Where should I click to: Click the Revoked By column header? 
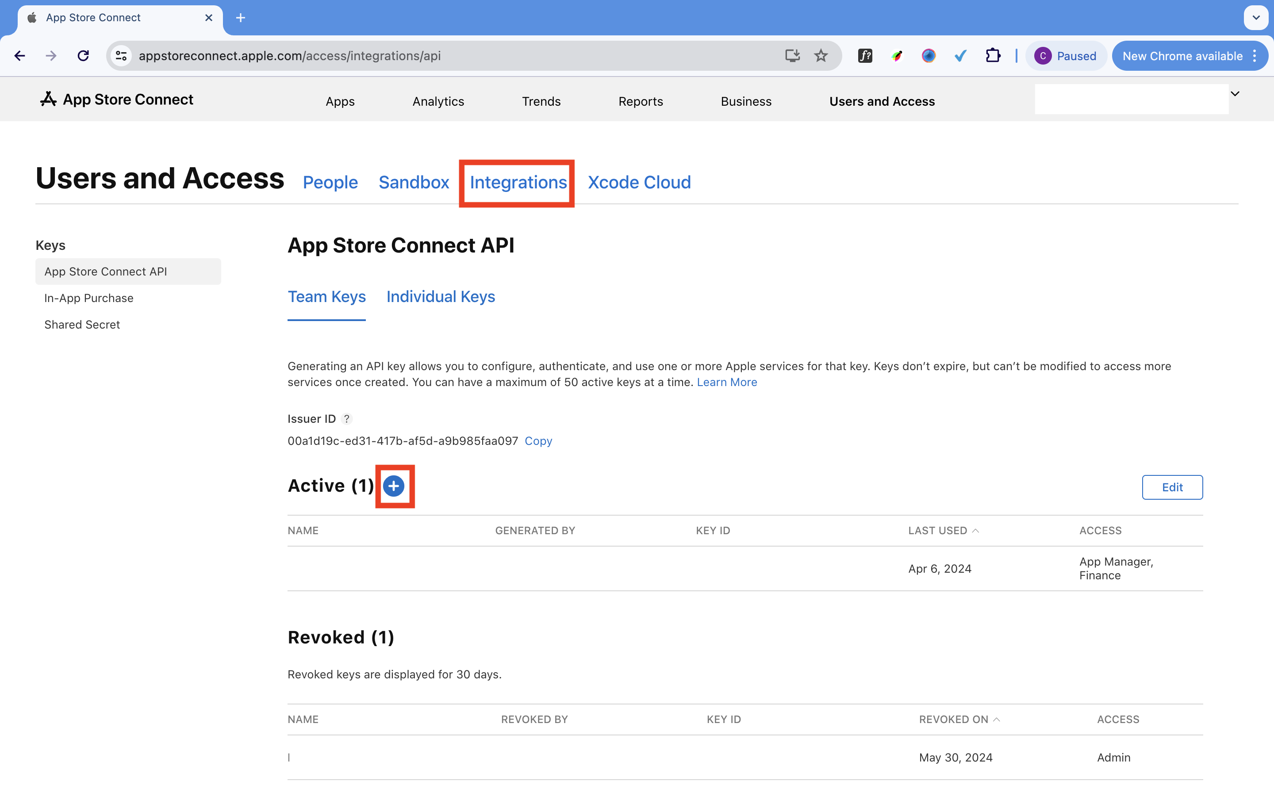[x=534, y=719]
